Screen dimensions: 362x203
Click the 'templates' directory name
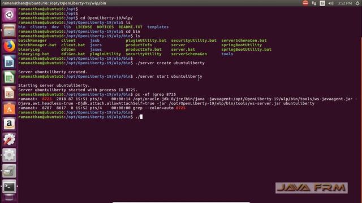click(x=158, y=27)
